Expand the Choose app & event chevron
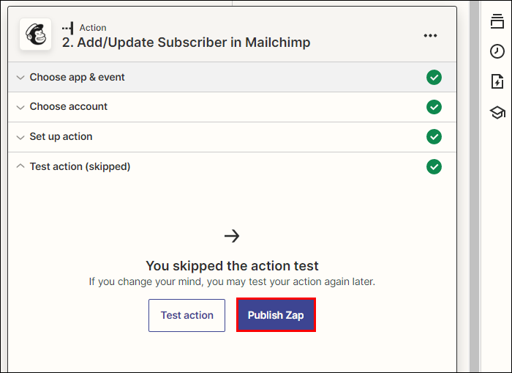512x373 pixels. (x=20, y=78)
